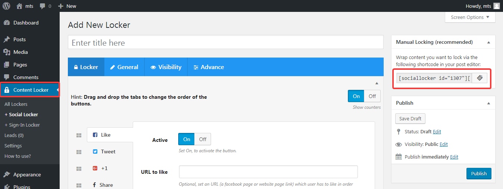The image size is (503, 189).
Task: Click the Publish button
Action: tap(479, 173)
